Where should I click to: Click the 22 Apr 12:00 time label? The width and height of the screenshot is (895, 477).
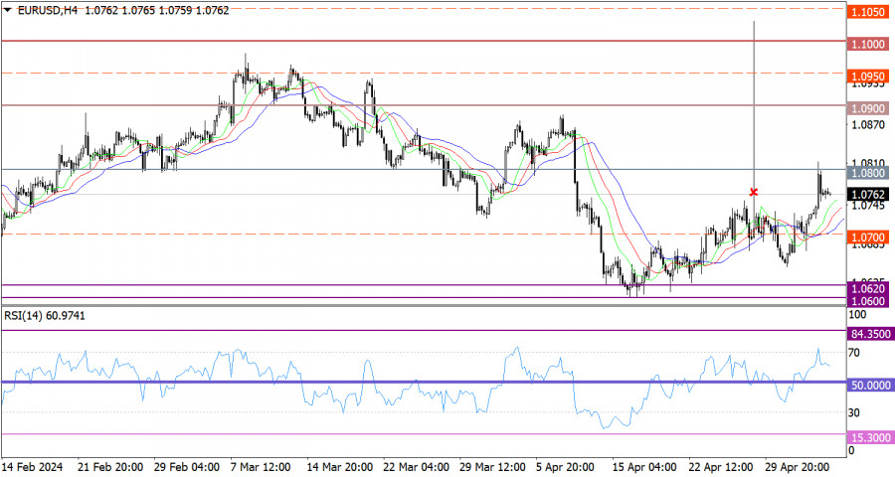point(721,467)
